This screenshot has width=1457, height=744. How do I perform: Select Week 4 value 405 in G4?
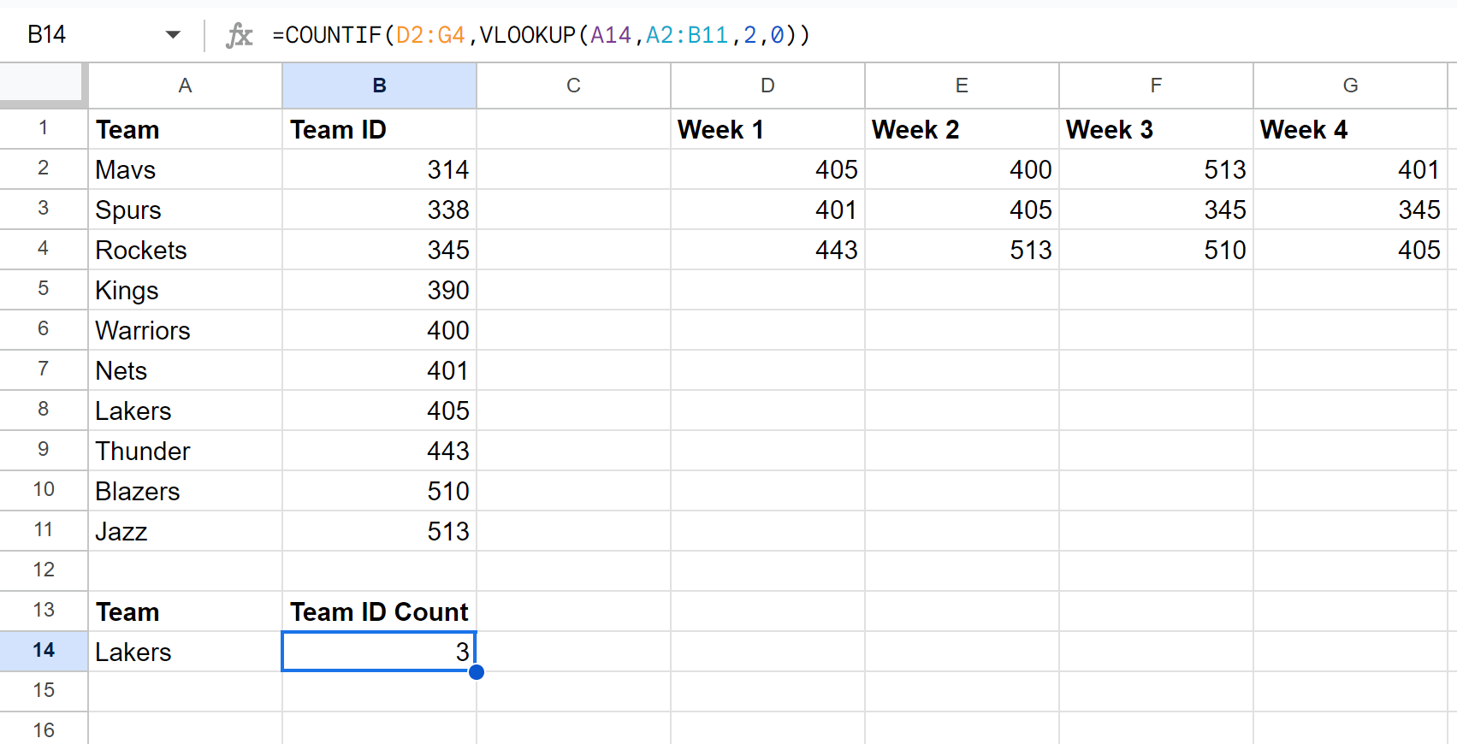pyautogui.click(x=1350, y=250)
